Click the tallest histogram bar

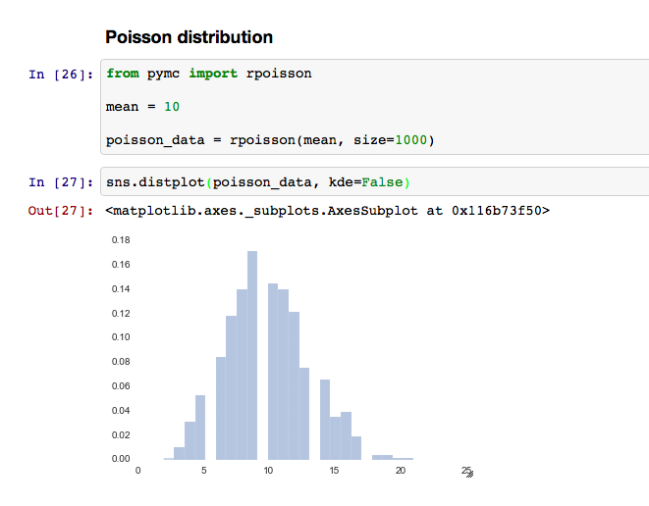click(252, 355)
